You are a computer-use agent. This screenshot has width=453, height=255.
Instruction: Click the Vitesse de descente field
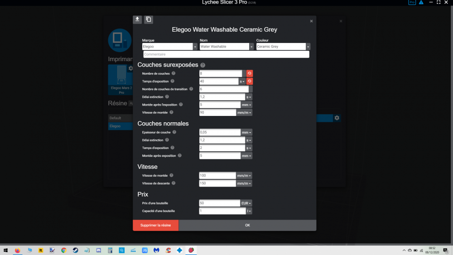(x=217, y=183)
